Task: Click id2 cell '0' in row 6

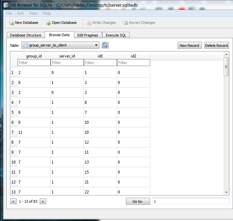Action: 134,122
